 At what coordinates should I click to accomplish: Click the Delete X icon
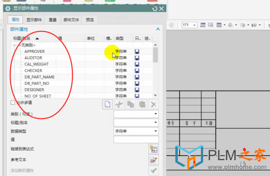coord(153,104)
